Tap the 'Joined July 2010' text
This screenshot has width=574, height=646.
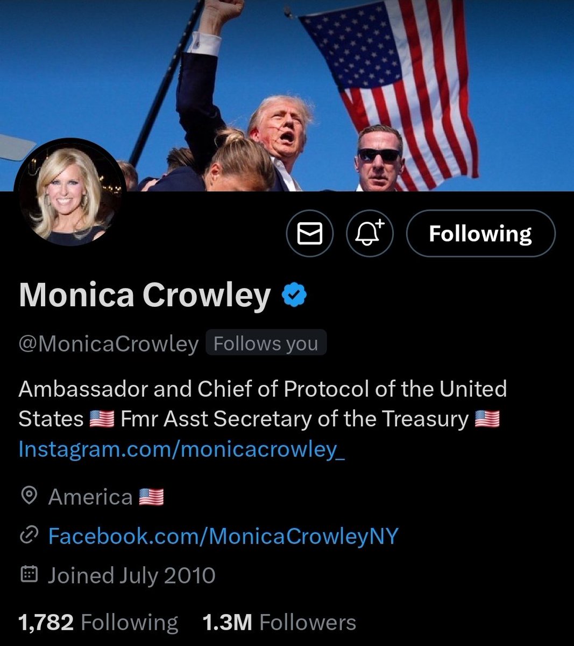click(x=132, y=575)
